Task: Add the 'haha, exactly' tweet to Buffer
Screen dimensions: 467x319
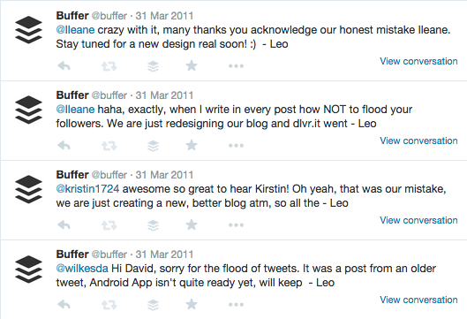Action: pos(153,146)
